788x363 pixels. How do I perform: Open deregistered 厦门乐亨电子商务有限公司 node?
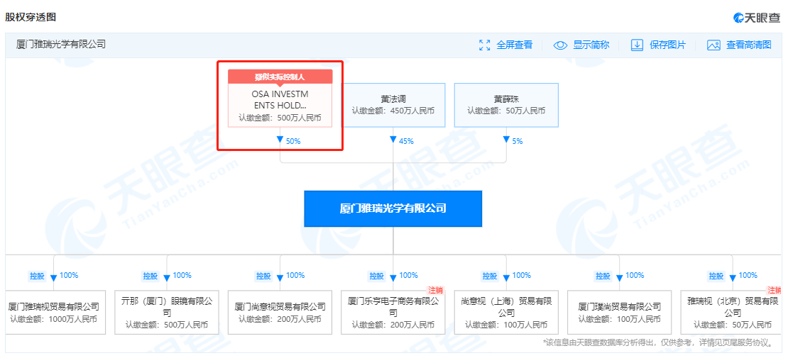tap(393, 312)
